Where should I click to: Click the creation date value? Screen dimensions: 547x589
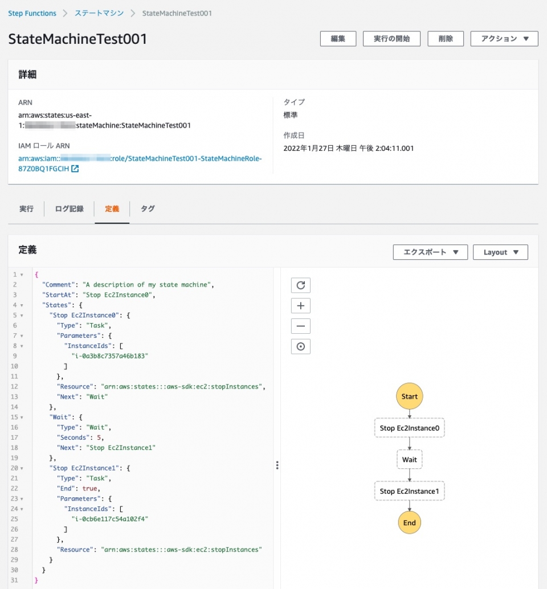click(x=348, y=148)
